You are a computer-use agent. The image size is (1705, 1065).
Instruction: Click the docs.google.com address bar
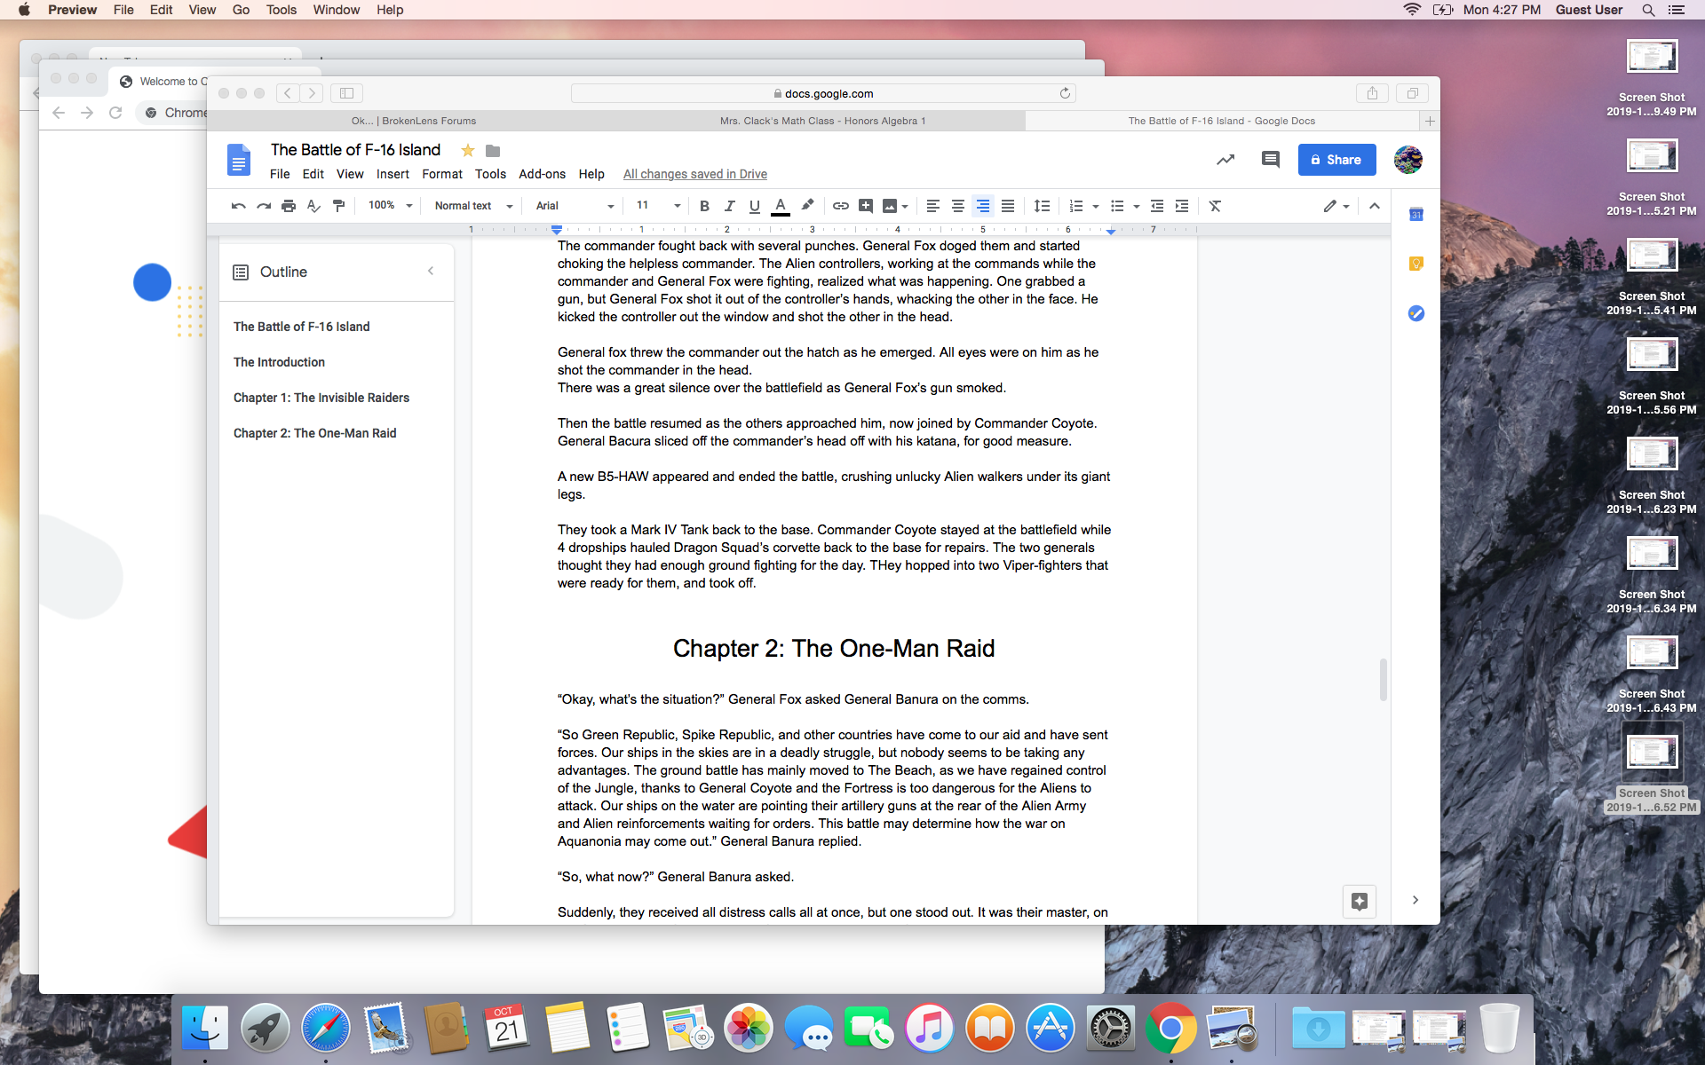pyautogui.click(x=823, y=93)
